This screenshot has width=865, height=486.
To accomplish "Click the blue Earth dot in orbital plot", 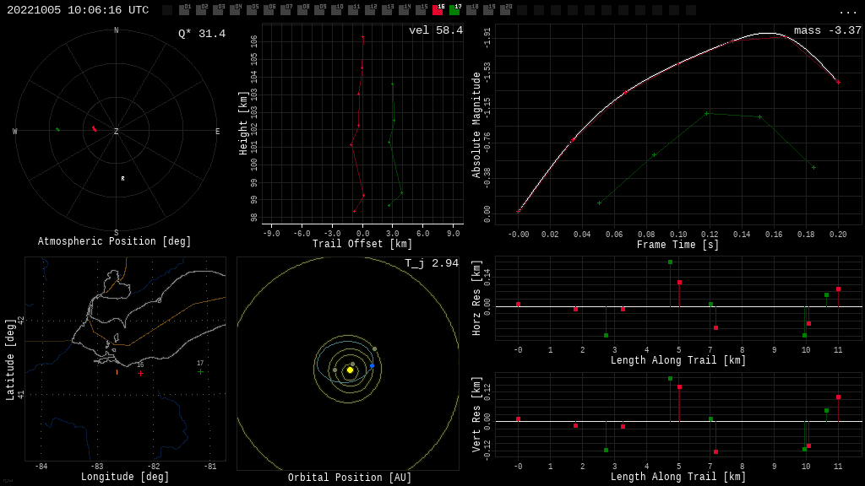I will [373, 366].
